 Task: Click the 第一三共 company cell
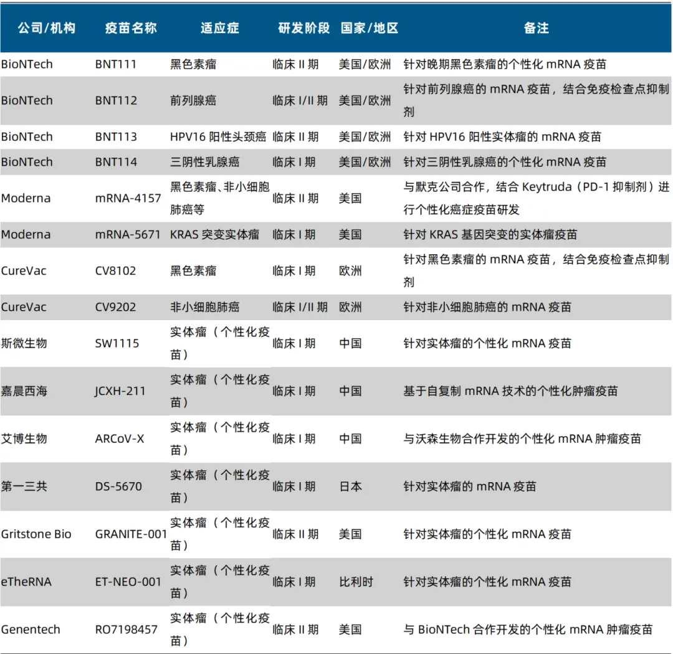pos(24,486)
